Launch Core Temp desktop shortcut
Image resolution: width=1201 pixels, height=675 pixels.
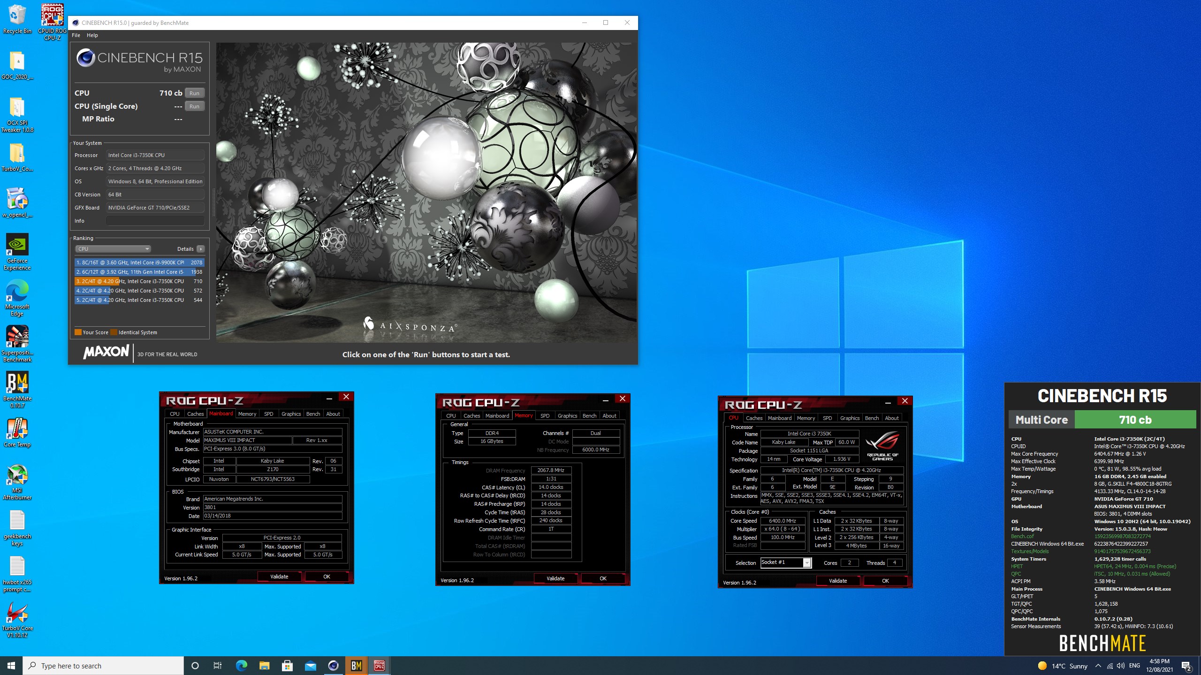click(17, 432)
